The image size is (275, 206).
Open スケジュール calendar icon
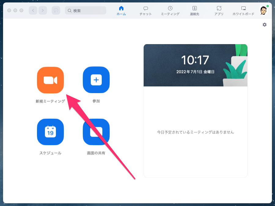[x=50, y=132]
